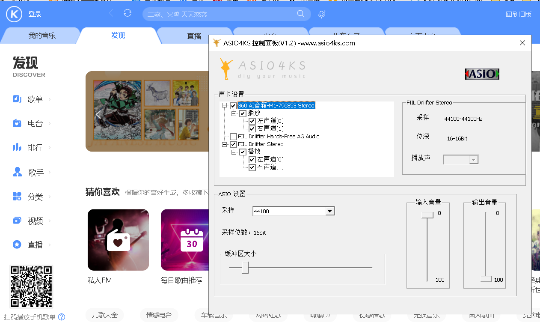Open 每日歌曲推荐 label
The width and height of the screenshot is (540, 331).
(x=181, y=280)
